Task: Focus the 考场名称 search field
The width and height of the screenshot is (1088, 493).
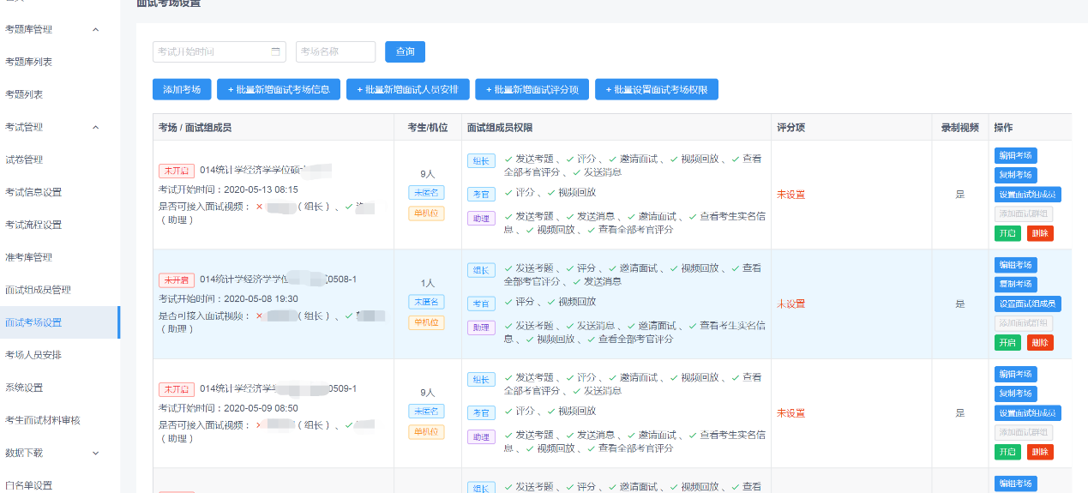Action: (x=335, y=51)
